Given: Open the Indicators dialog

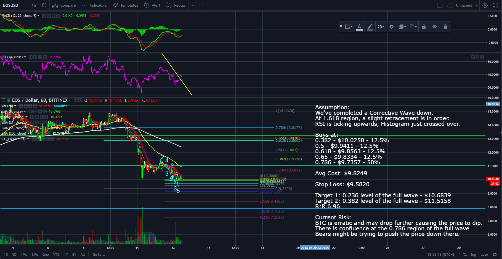Looking at the screenshot, I should point(94,5).
